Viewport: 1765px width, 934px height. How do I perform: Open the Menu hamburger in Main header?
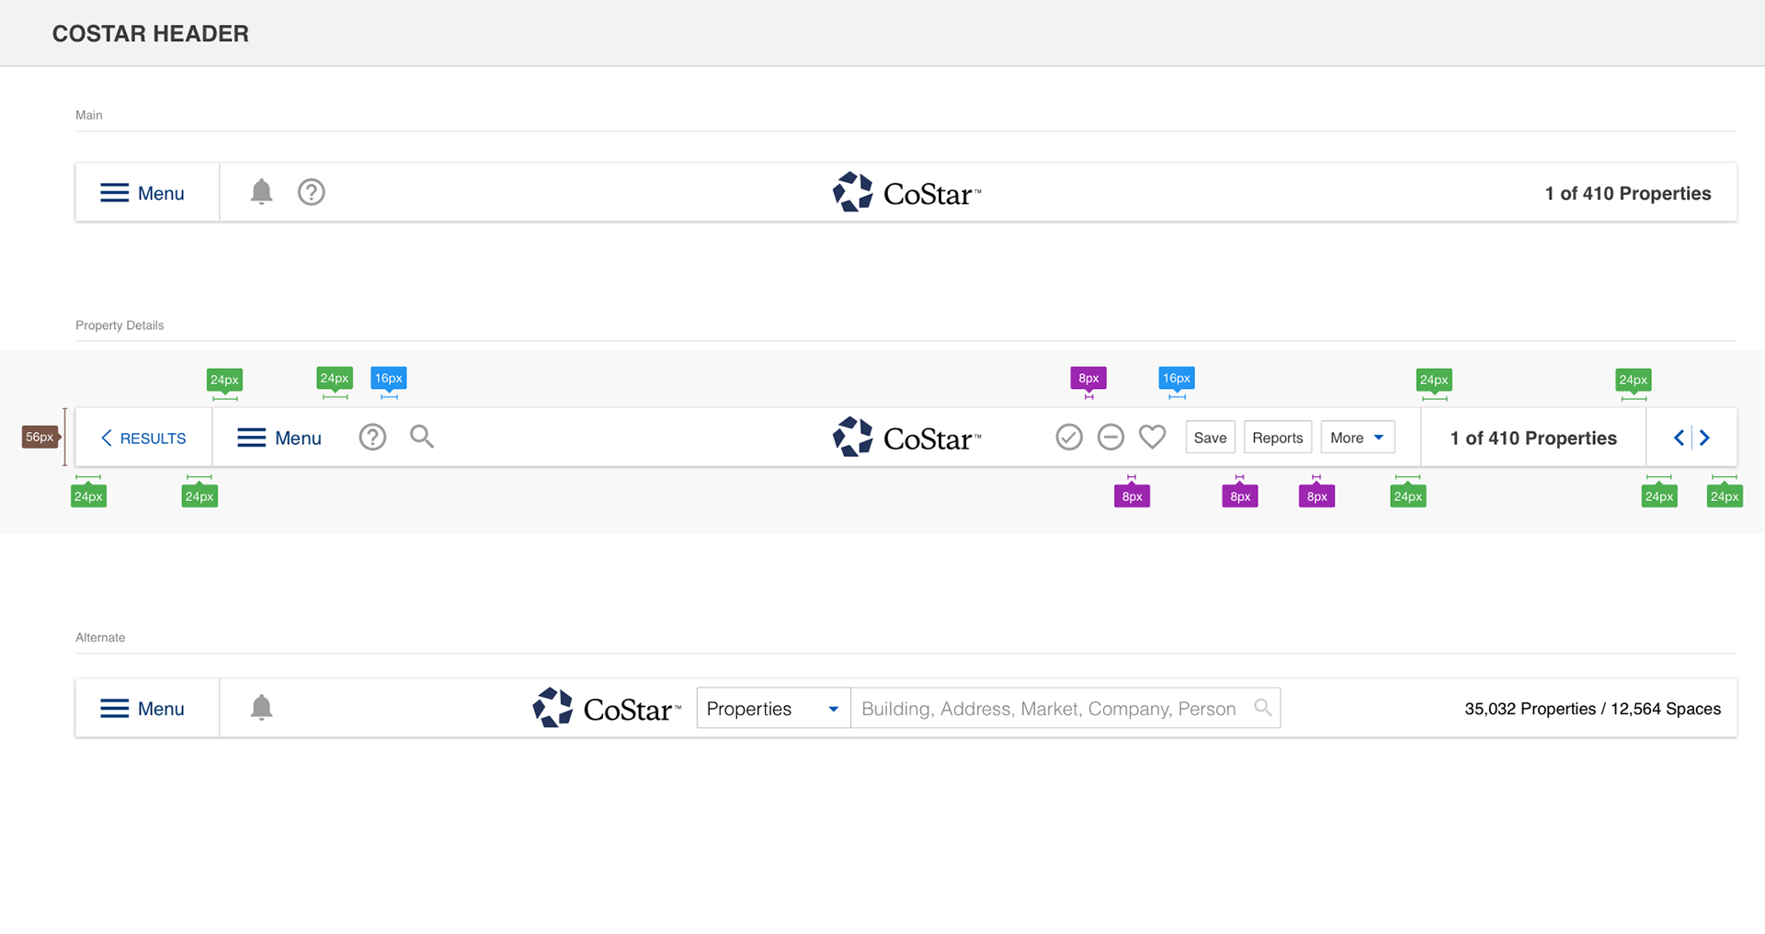click(142, 193)
